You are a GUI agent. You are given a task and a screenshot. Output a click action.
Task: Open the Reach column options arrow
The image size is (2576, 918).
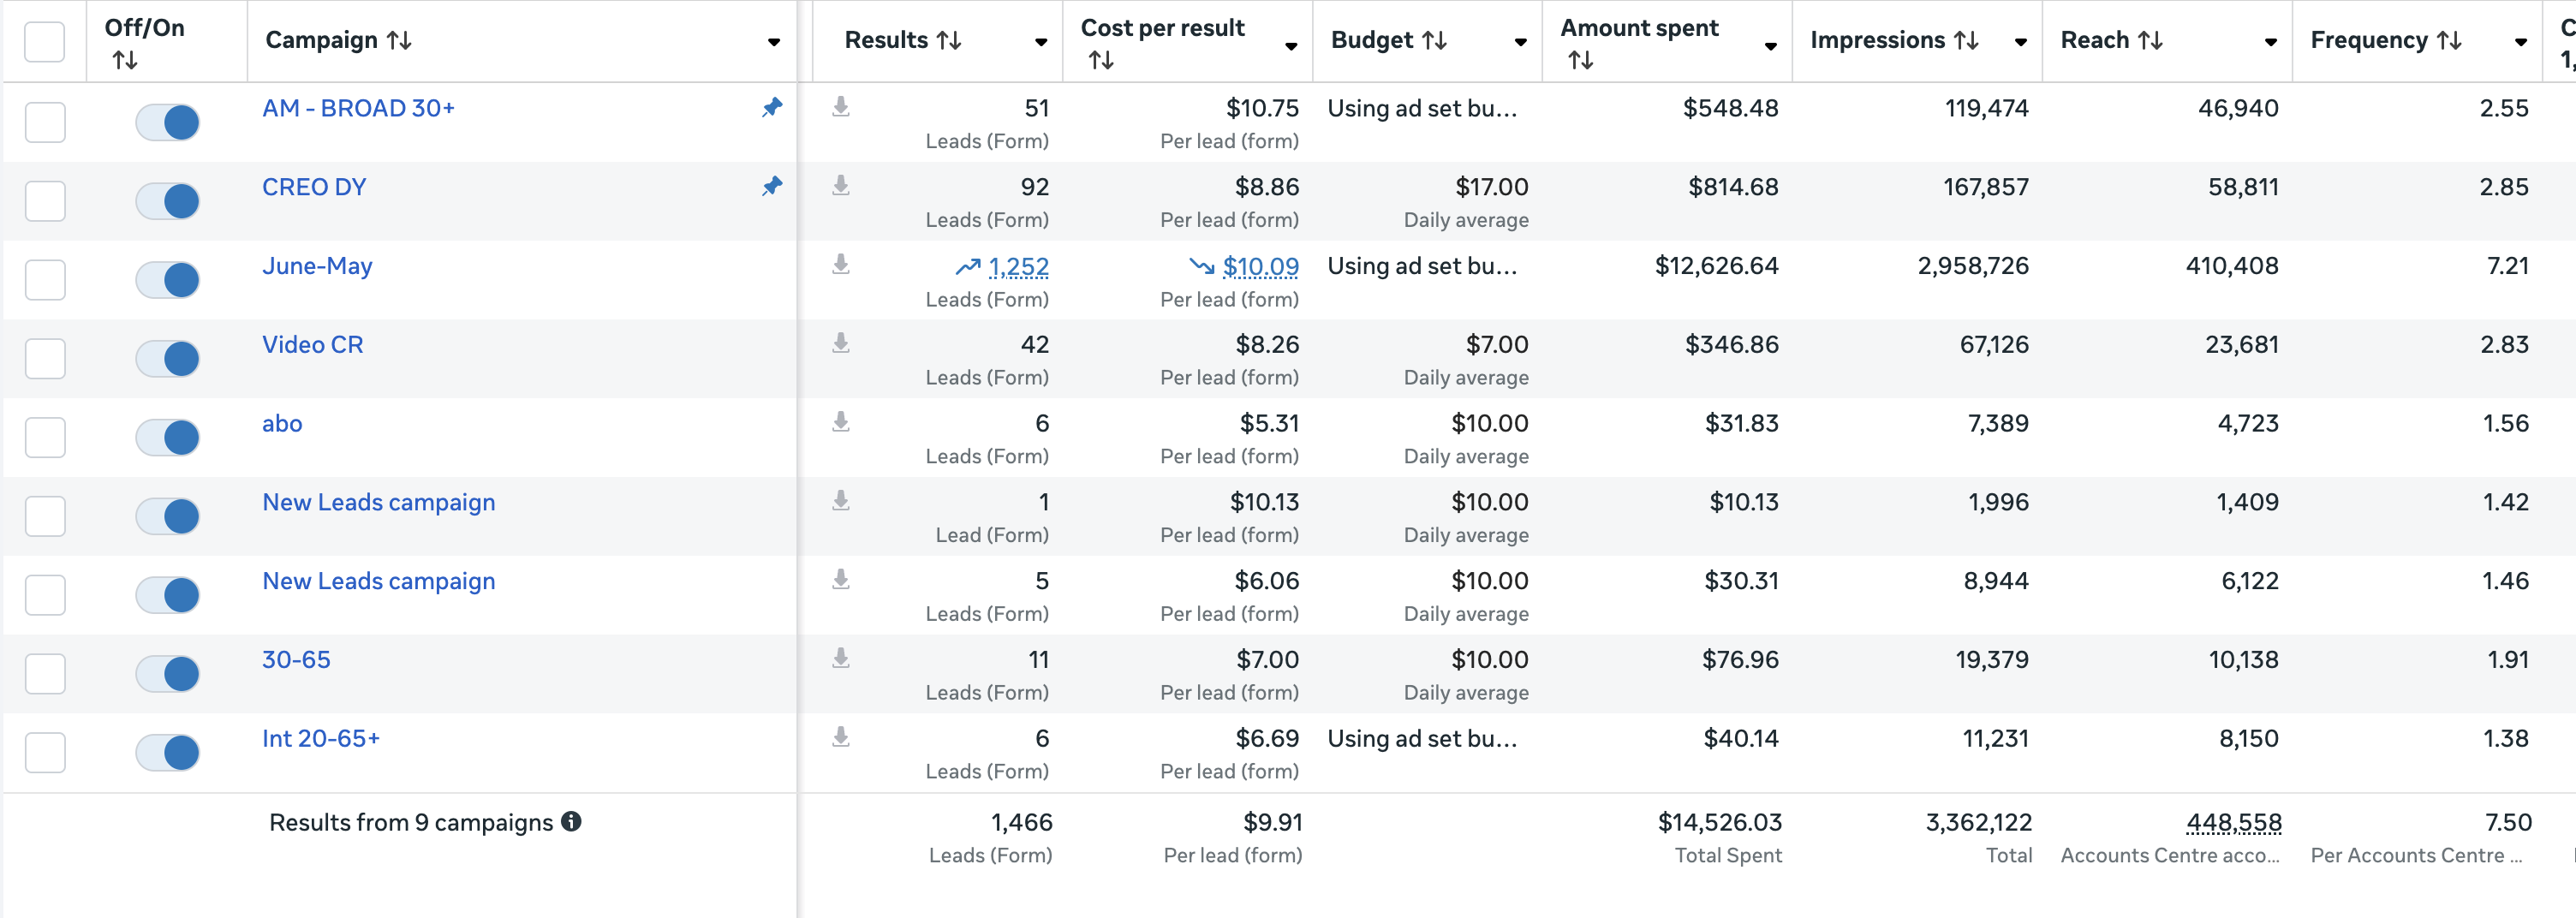tap(2270, 42)
